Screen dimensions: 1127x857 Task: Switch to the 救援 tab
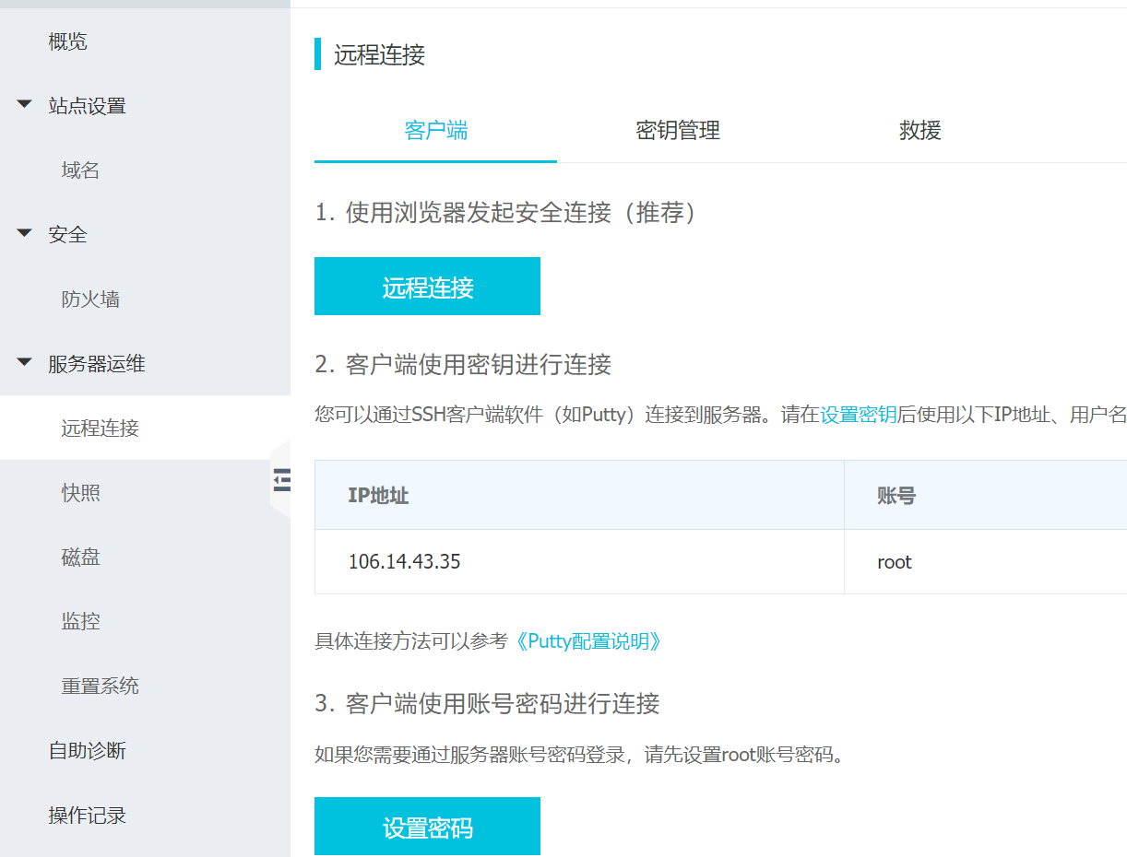919,131
